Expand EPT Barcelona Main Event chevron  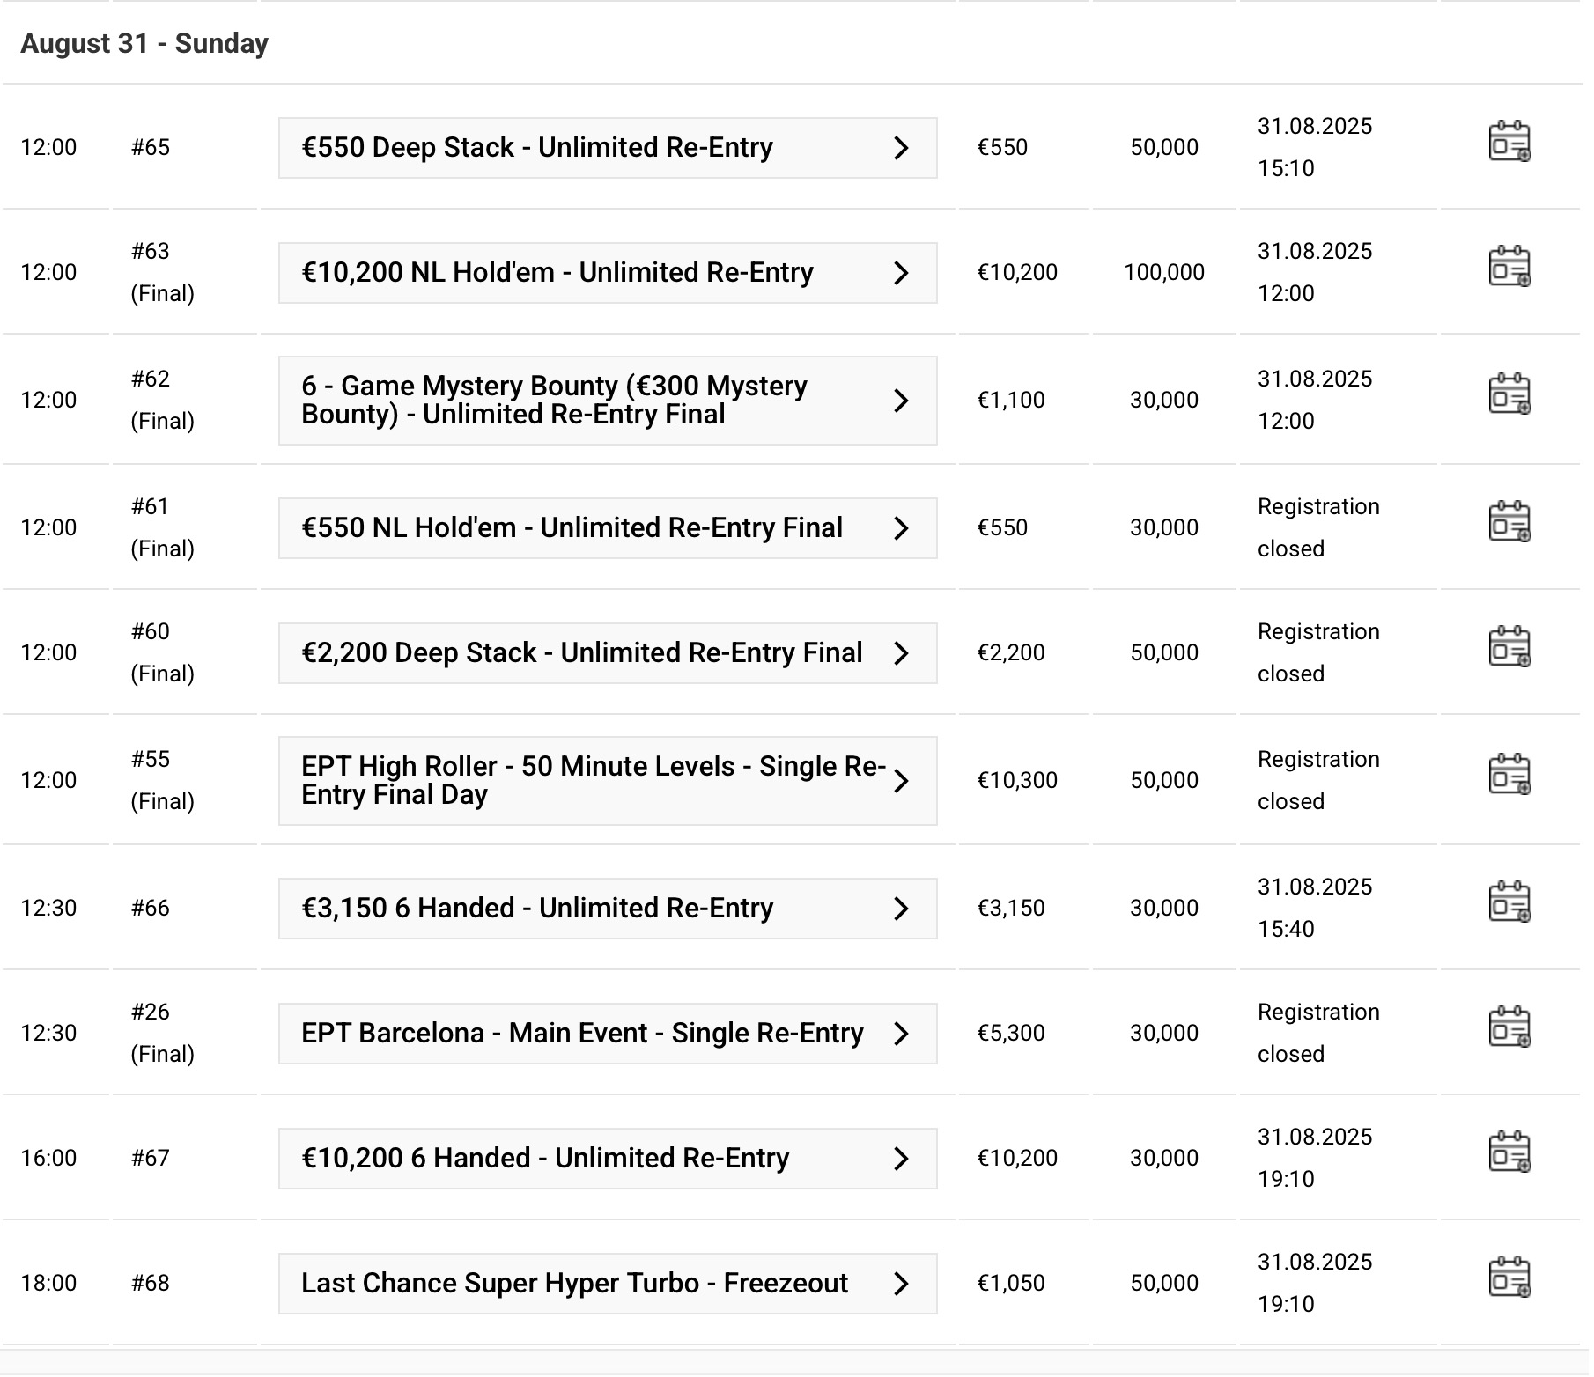900,1034
